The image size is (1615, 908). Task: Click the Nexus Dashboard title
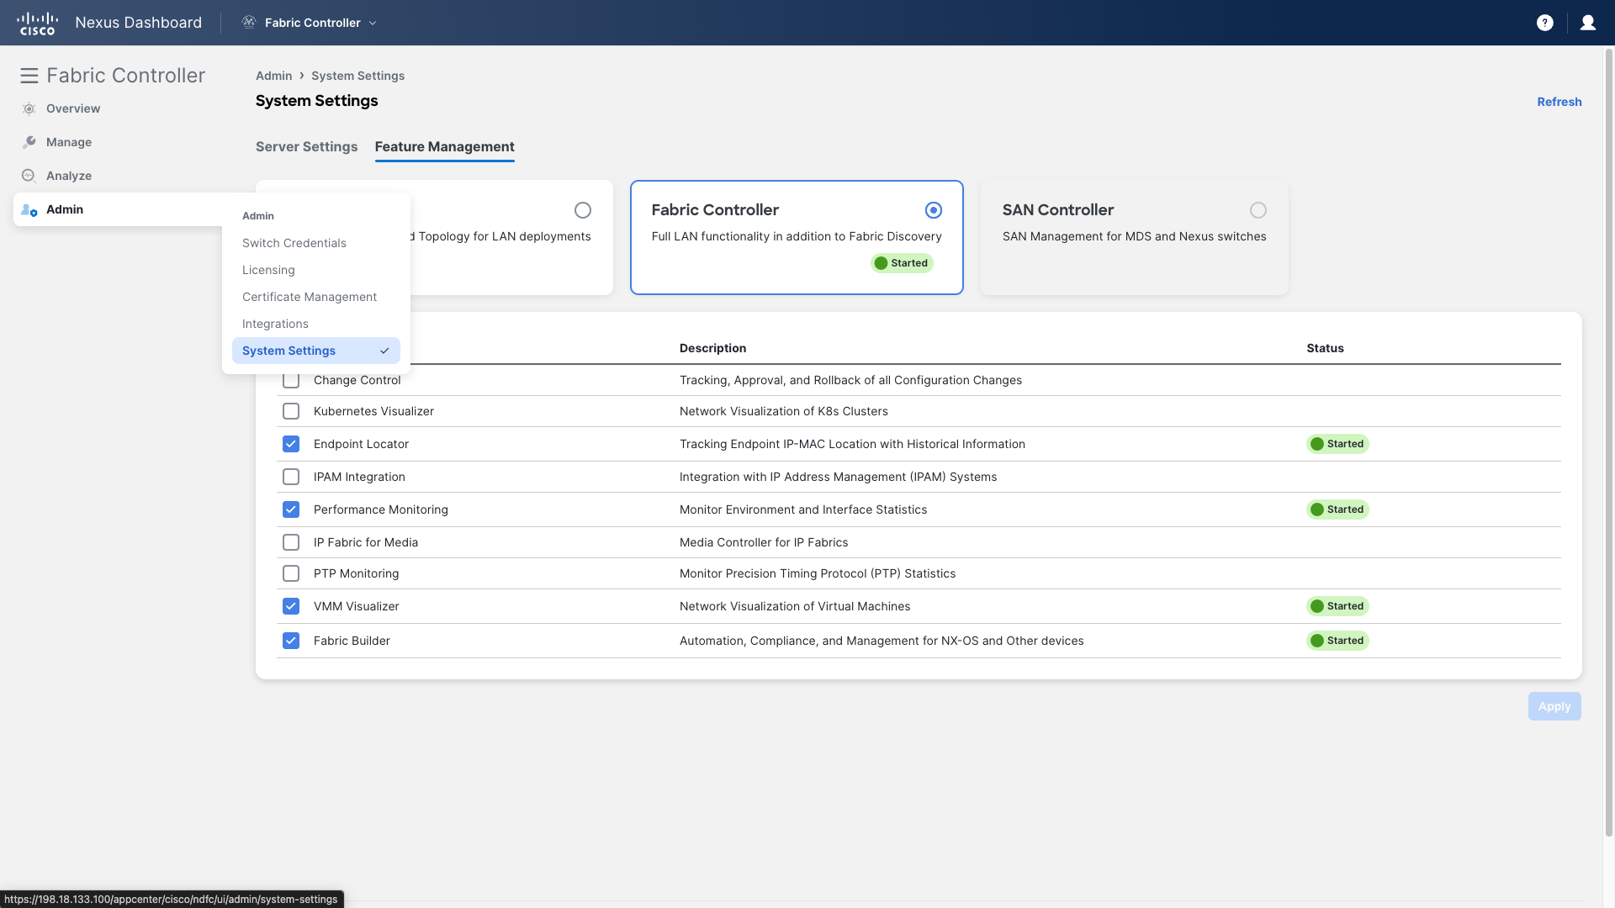138,23
